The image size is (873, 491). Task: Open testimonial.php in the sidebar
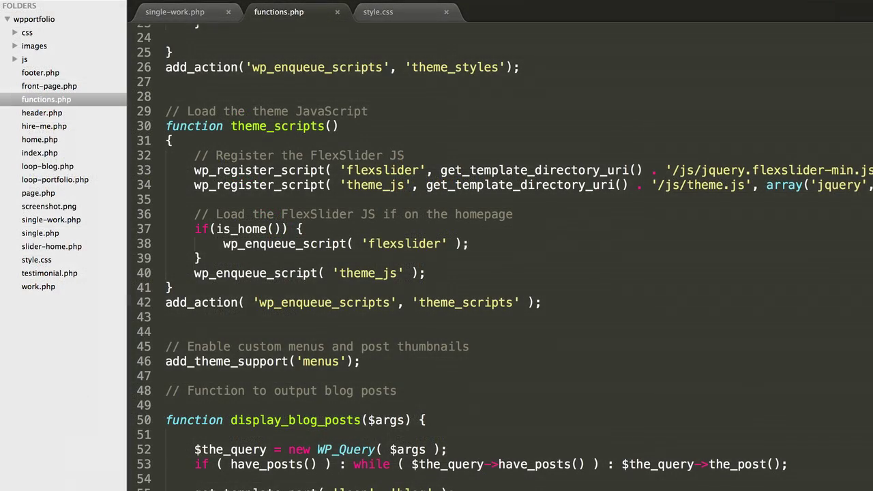pyautogui.click(x=49, y=273)
